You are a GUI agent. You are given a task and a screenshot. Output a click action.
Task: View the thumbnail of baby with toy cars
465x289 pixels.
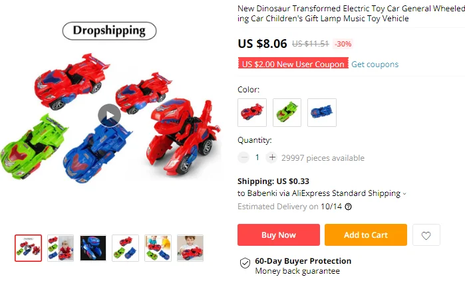click(61, 248)
